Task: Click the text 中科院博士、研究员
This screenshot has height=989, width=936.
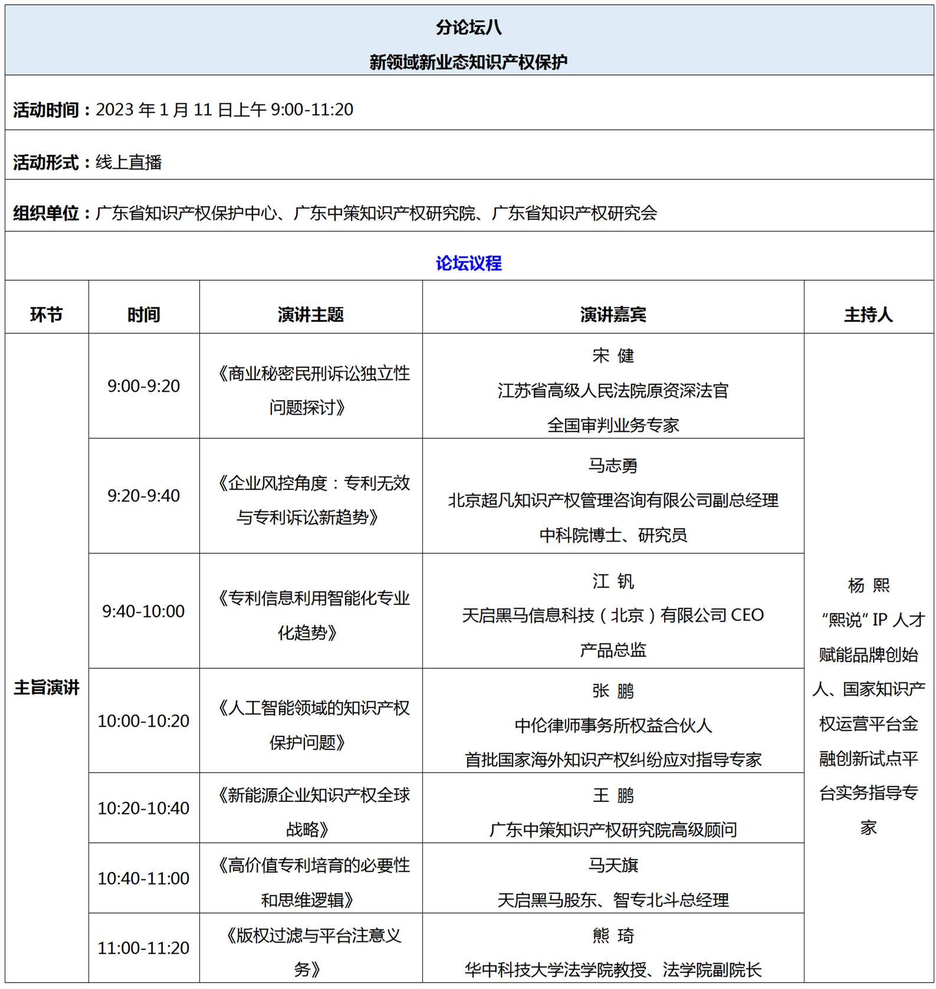Action: [613, 535]
